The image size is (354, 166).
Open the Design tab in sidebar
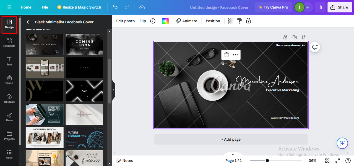pyautogui.click(x=9, y=24)
